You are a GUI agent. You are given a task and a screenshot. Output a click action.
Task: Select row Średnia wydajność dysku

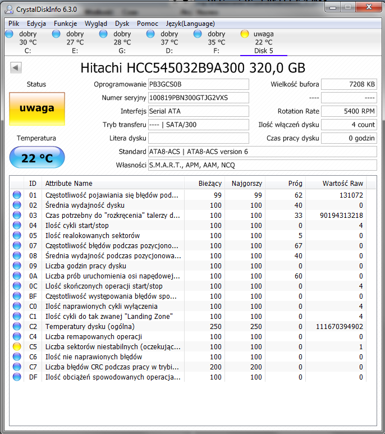[188, 205]
